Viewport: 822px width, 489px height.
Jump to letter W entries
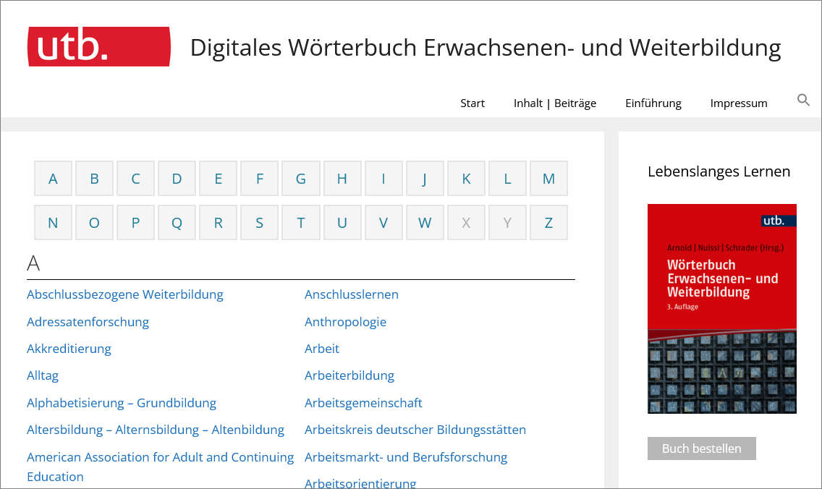[x=425, y=223]
